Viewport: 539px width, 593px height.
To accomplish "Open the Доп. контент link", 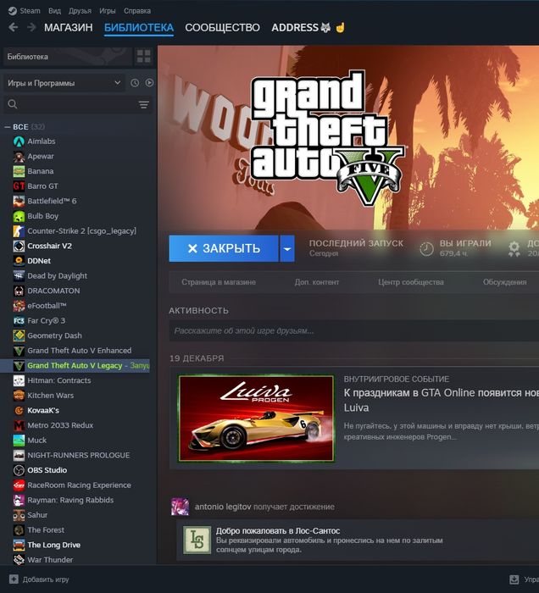I will [x=317, y=282].
